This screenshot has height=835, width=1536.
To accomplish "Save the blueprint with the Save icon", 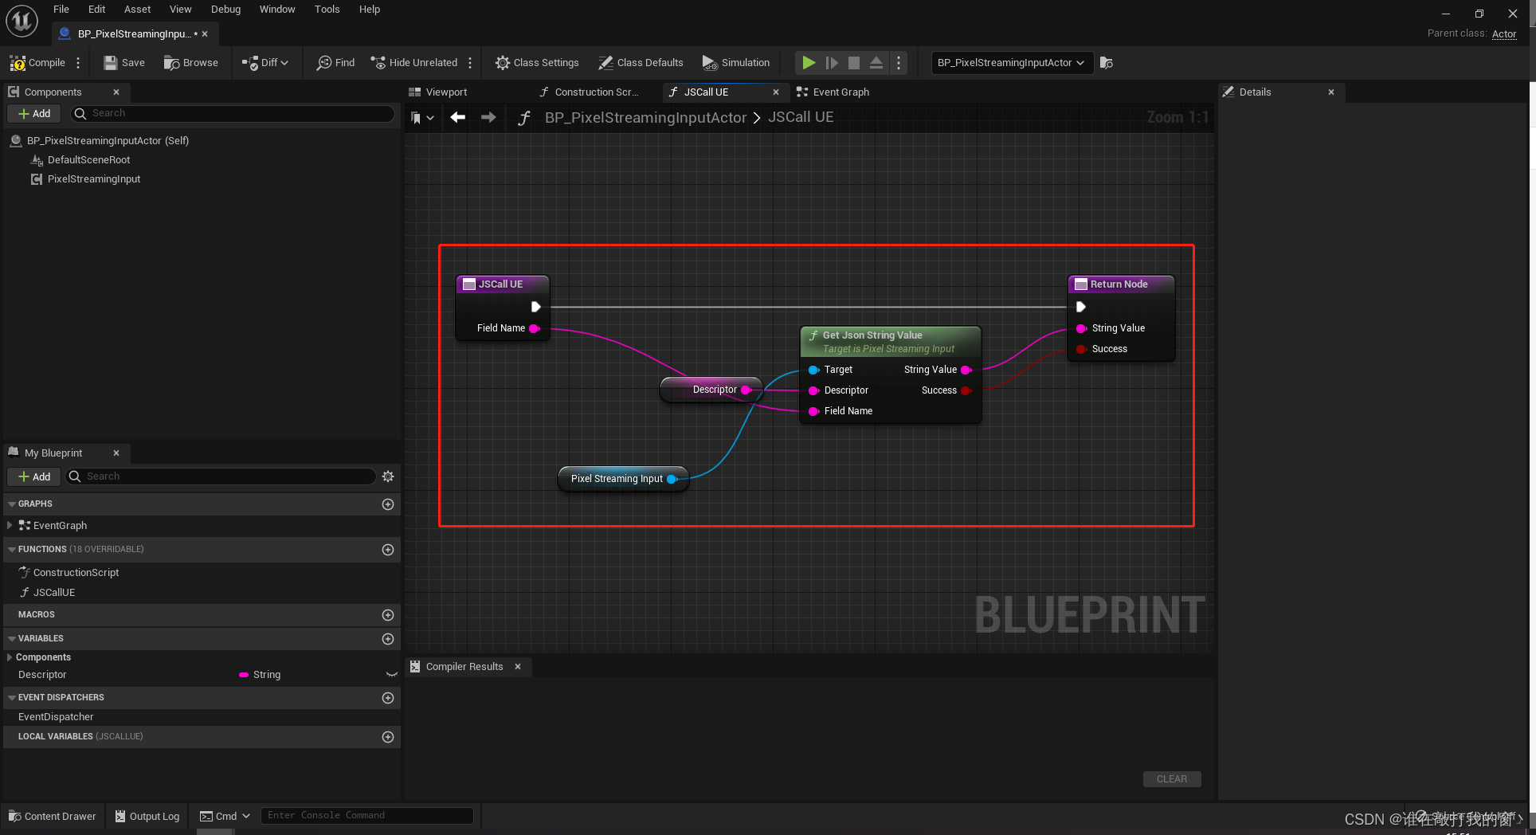I will (x=111, y=63).
